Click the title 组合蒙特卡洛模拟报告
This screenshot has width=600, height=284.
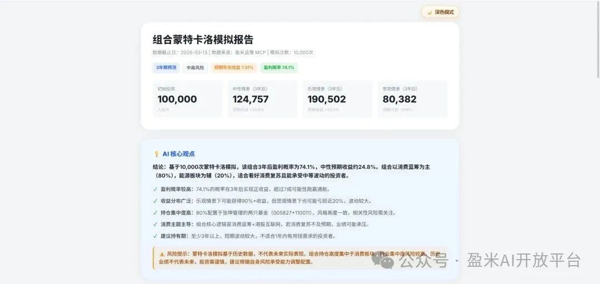(x=203, y=40)
